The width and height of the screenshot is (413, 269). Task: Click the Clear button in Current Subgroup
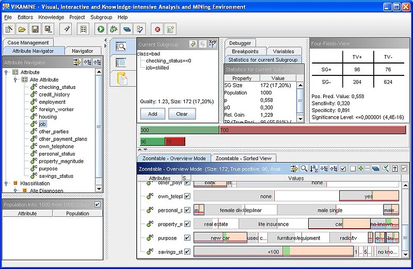click(182, 114)
